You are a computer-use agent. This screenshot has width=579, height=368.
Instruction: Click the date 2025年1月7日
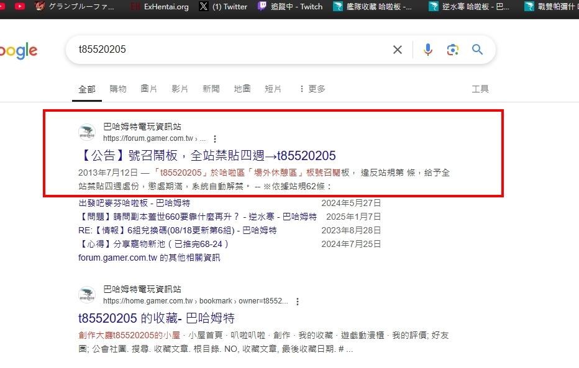click(x=353, y=217)
